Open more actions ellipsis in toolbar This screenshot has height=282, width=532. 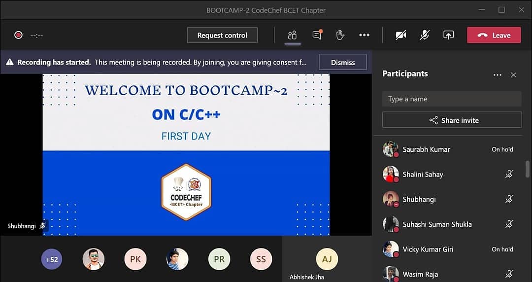364,35
